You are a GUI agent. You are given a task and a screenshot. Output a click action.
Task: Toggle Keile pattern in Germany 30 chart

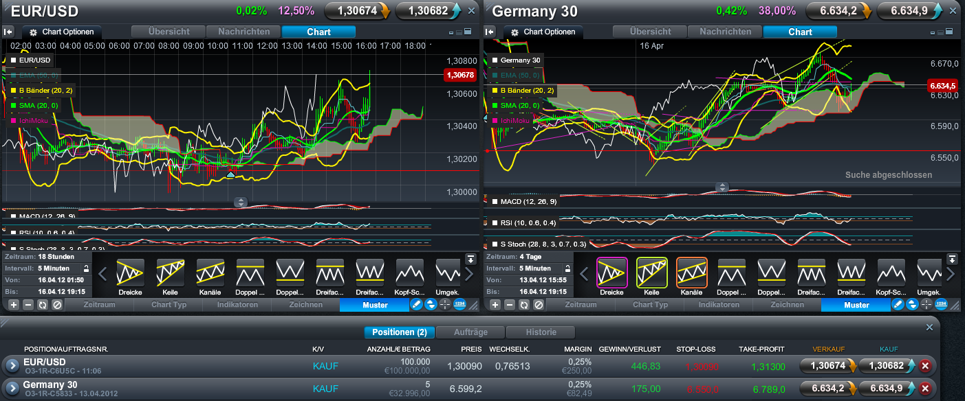click(x=651, y=272)
